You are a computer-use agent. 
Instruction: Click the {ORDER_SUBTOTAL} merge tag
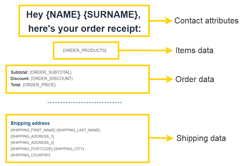tap(50, 72)
